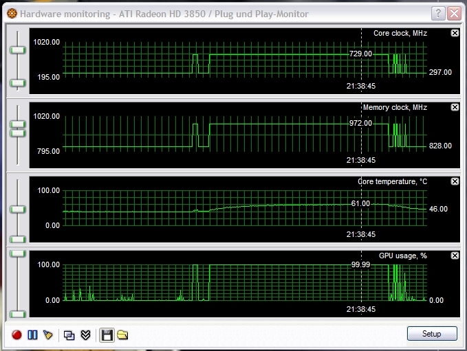Image resolution: width=467 pixels, height=351 pixels.
Task: Click the 46.00 current Core temperature value
Action: (438, 209)
